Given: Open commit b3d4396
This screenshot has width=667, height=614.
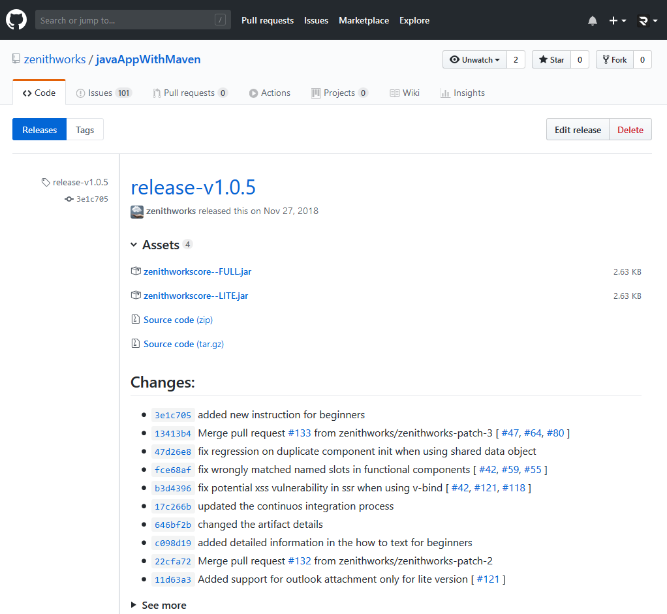Looking at the screenshot, I should tap(173, 488).
